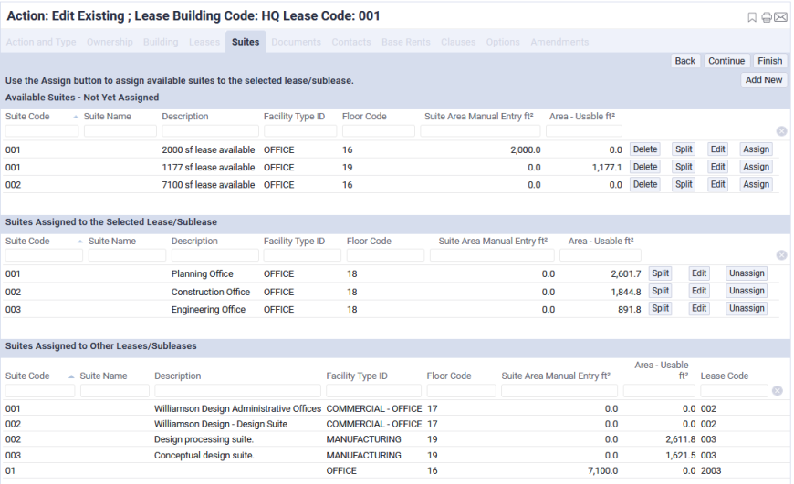794x484 pixels.
Task: Click the bookmark icon in the title bar
Action: pyautogui.click(x=752, y=17)
